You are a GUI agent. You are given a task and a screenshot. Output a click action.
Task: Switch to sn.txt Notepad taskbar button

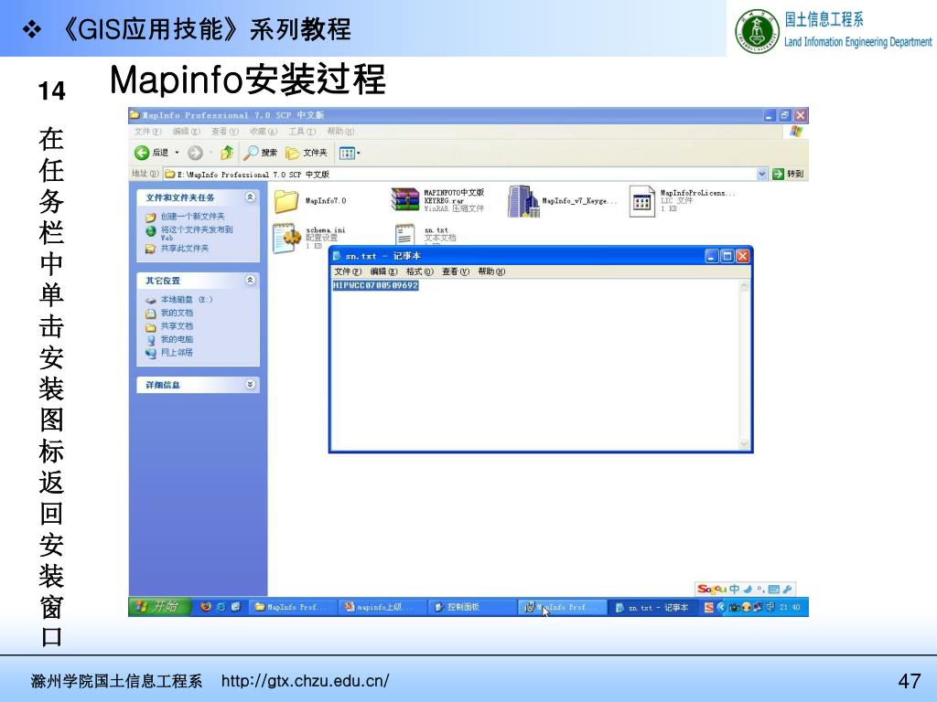[652, 607]
